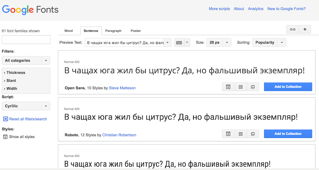The image size is (319, 170).
Task: Click Open Sans pop-out window icon
Action: [x=253, y=87]
